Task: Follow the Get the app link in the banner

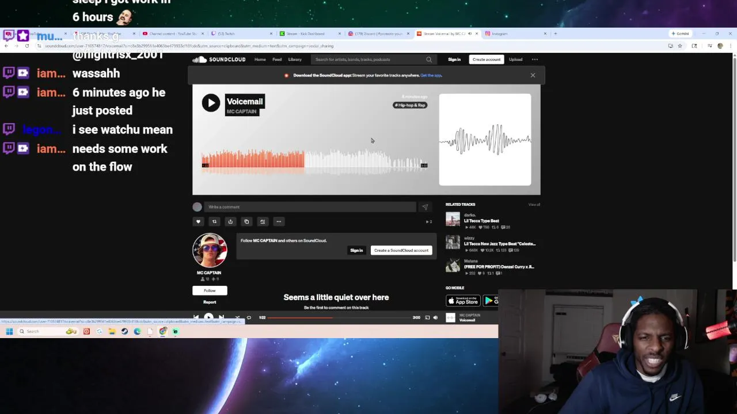Action: pos(431,75)
